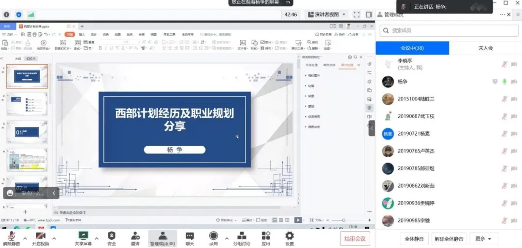Open meeting Settings (设置)
522x248 pixels.
[290, 238]
